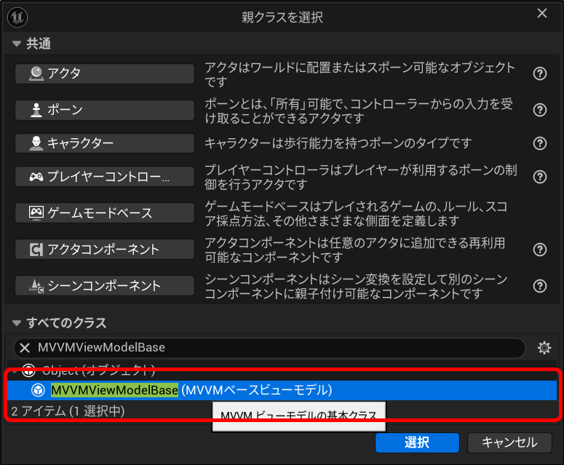Pick キャラクター parent class button

tap(105, 143)
